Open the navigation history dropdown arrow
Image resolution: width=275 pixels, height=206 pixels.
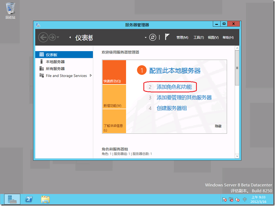(x=58, y=37)
